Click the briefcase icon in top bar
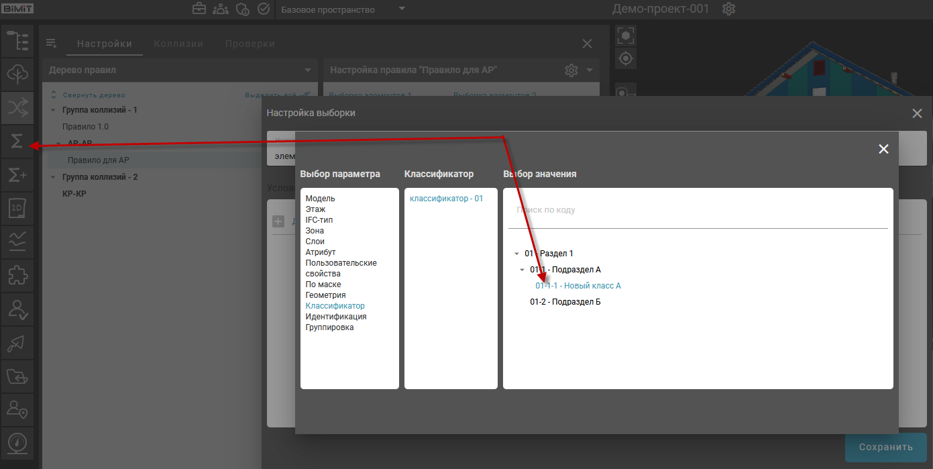The image size is (933, 469). 199,9
